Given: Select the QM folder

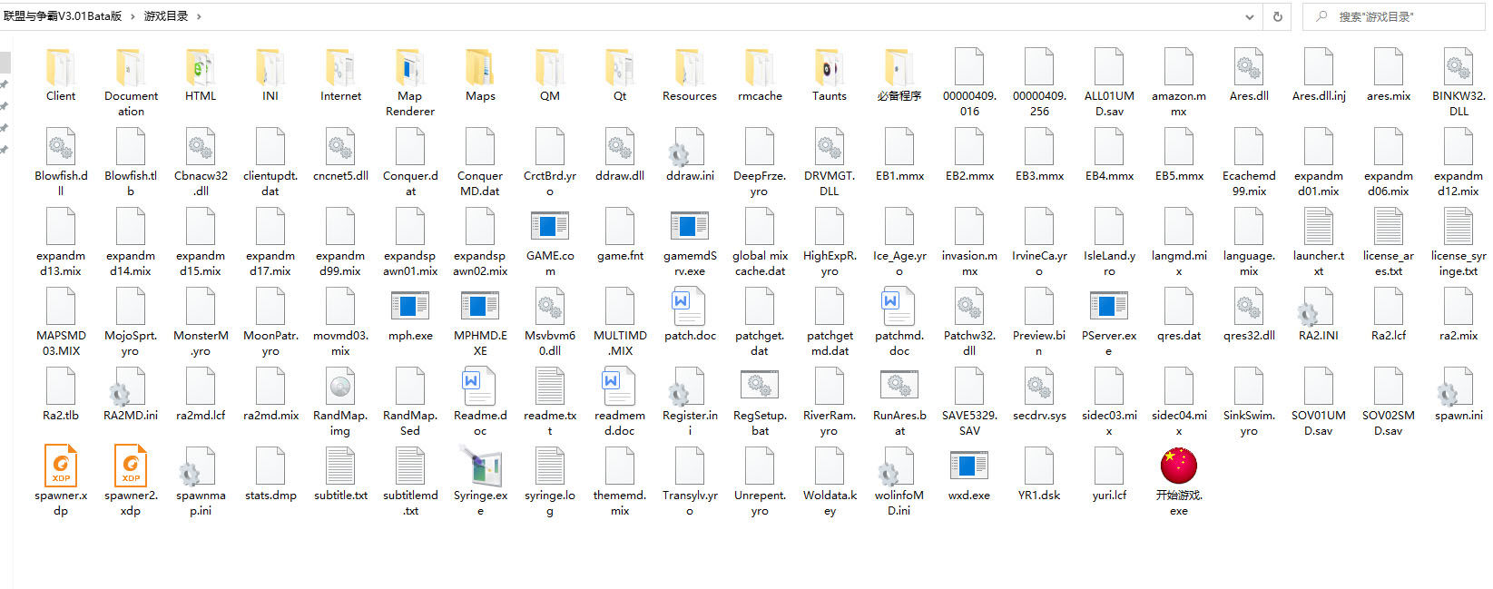Looking at the screenshot, I should click(x=550, y=67).
